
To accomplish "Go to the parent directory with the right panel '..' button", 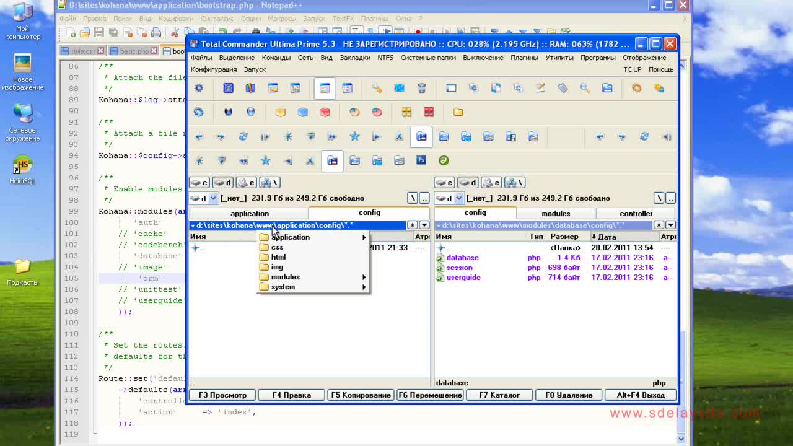I will 671,198.
